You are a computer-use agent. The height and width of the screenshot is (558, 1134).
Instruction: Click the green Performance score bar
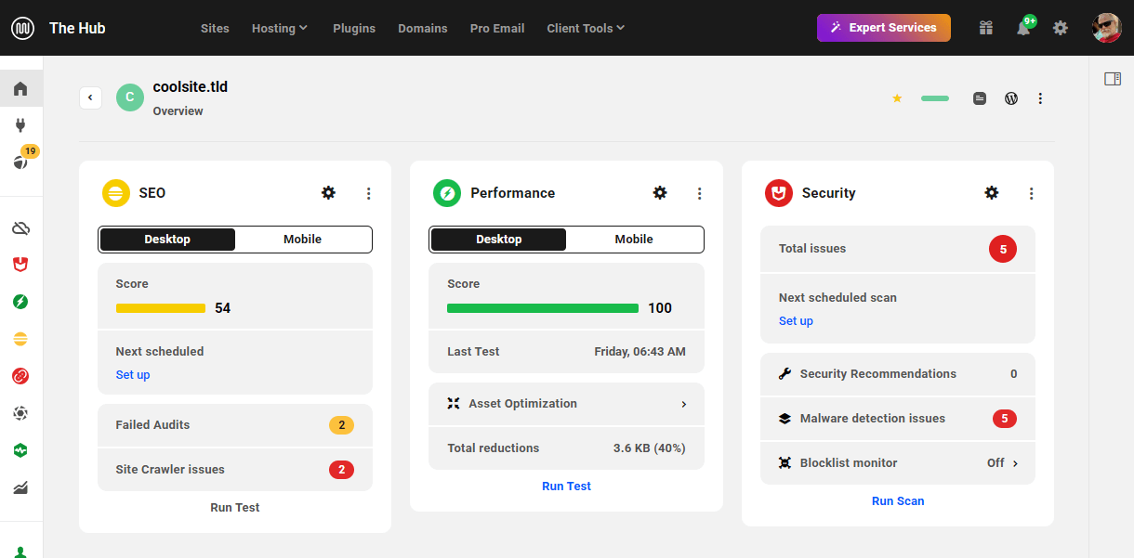point(543,308)
